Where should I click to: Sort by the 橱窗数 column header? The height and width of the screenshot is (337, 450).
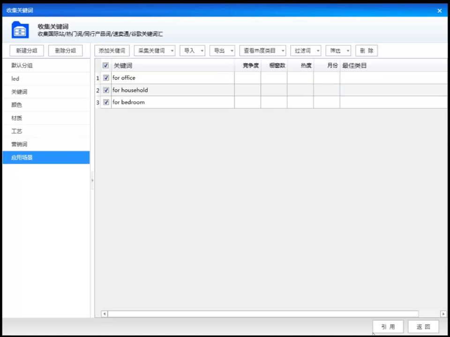click(274, 66)
